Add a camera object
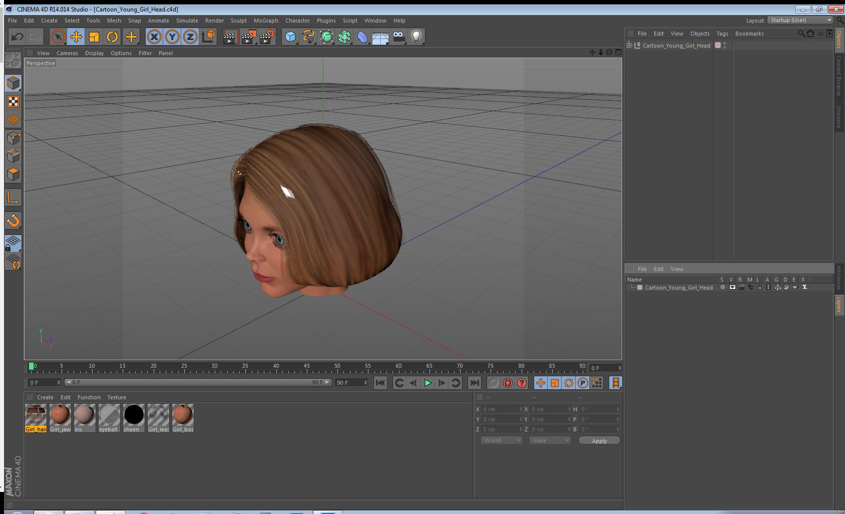 click(x=398, y=37)
